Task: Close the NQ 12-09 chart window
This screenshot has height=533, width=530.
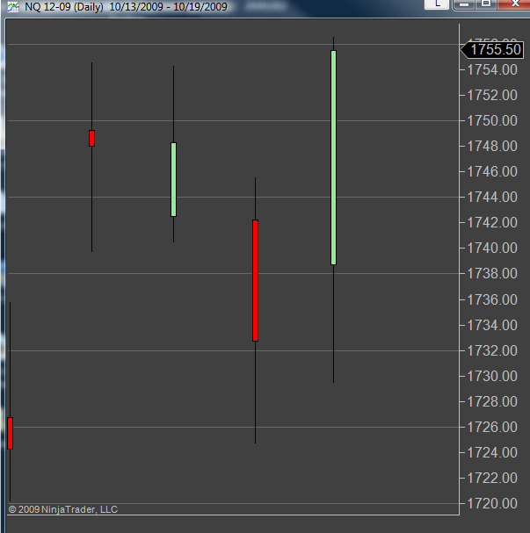Action: tap(514, 4)
